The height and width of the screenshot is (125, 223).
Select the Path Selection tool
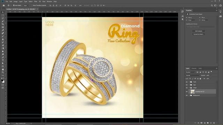(3, 63)
